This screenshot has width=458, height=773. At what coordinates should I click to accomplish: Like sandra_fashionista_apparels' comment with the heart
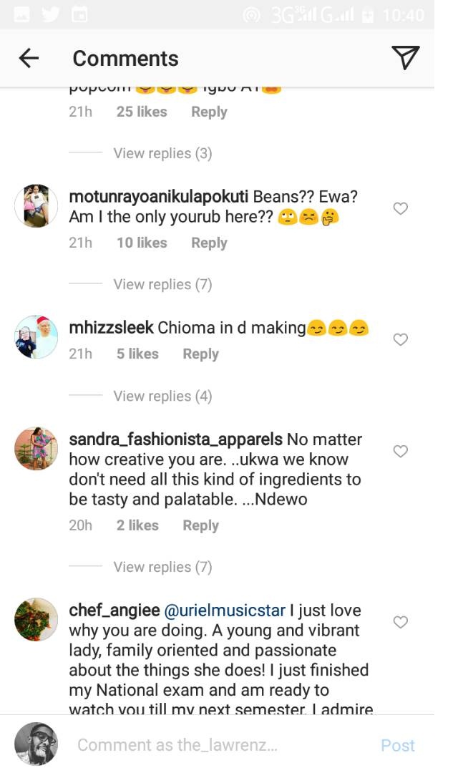[401, 451]
